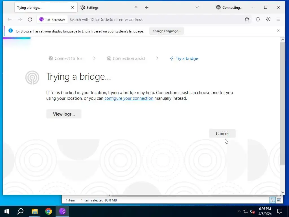Click the network tray icon
Viewport: 289px width, 217px height.
click(x=246, y=211)
